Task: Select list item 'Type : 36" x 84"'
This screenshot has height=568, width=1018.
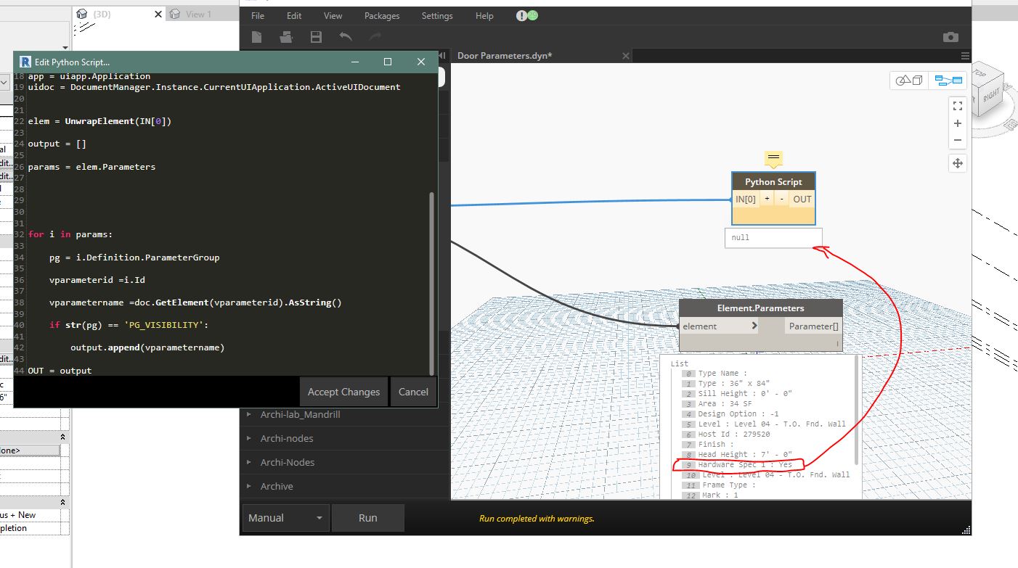Action: tap(733, 384)
